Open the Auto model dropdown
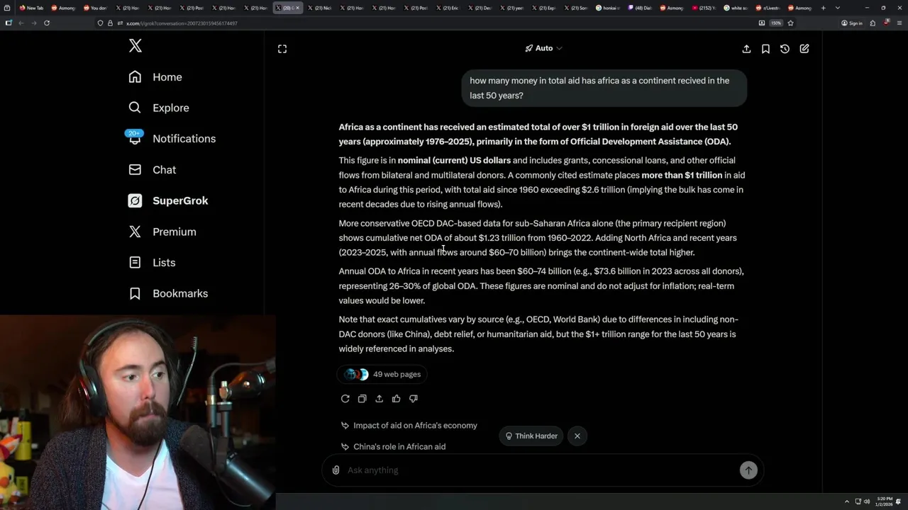Image resolution: width=908 pixels, height=510 pixels. 543,48
